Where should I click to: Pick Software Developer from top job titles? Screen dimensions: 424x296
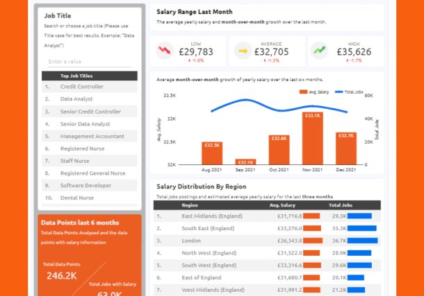(86, 186)
